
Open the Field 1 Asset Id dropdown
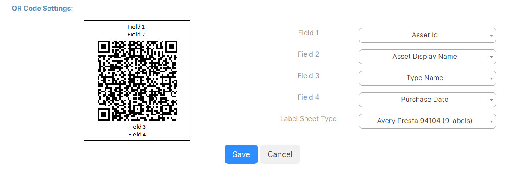click(x=427, y=35)
